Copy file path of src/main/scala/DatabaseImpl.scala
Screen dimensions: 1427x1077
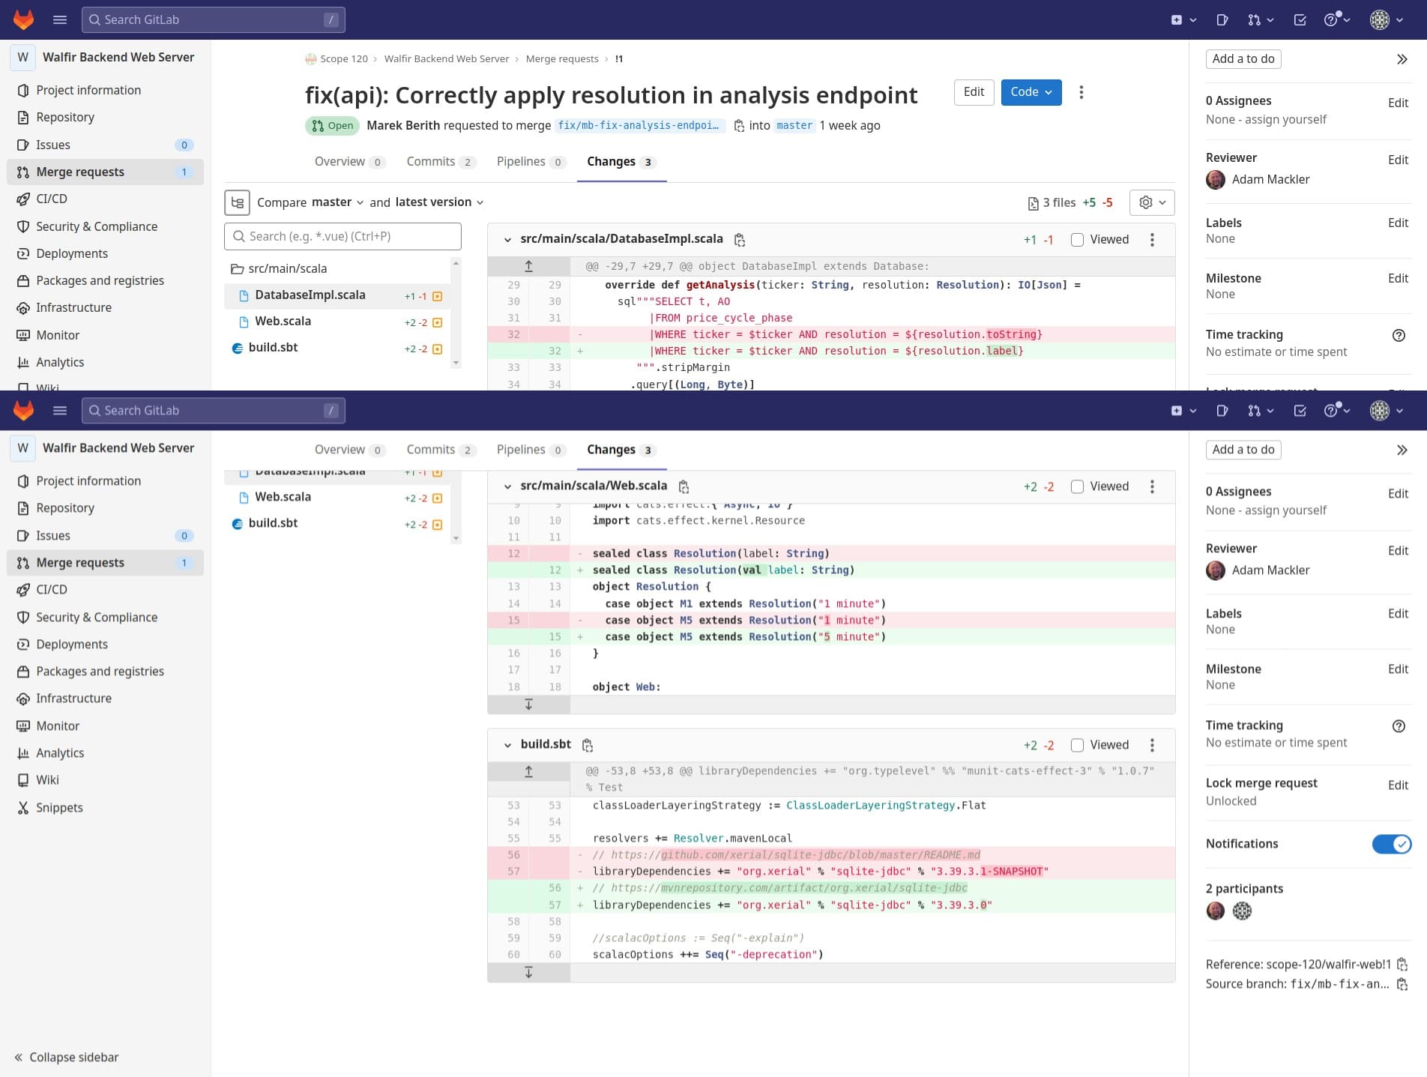coord(740,240)
